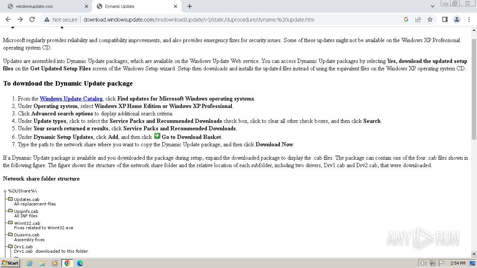Click 'To download the Dynamic Update package' heading
This screenshot has height=268, width=477.
click(68, 83)
